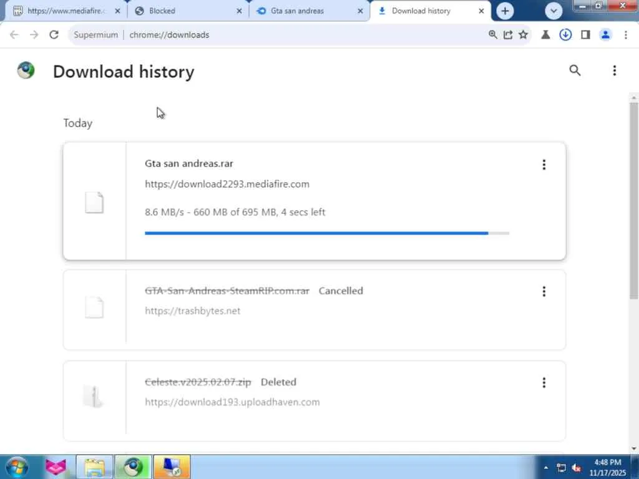Go back with the browser back arrow

pyautogui.click(x=14, y=35)
